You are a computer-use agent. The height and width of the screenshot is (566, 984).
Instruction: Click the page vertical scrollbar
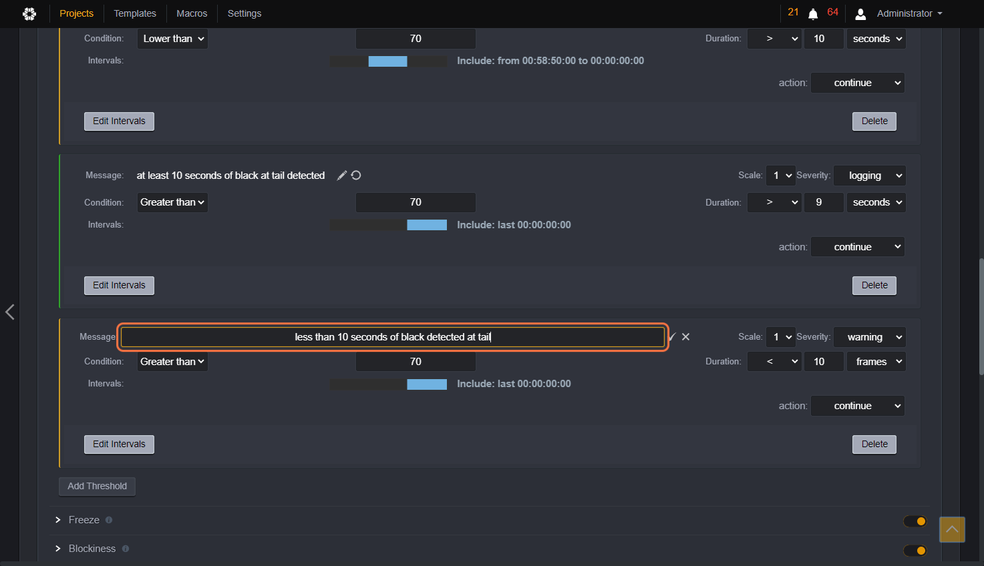(981, 317)
